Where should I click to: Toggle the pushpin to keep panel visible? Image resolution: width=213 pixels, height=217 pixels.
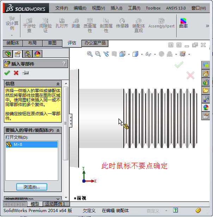tap(25, 73)
